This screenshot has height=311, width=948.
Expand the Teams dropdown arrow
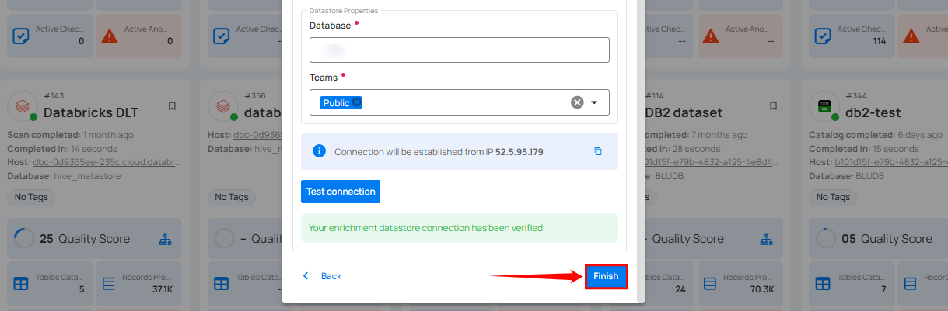coord(595,102)
